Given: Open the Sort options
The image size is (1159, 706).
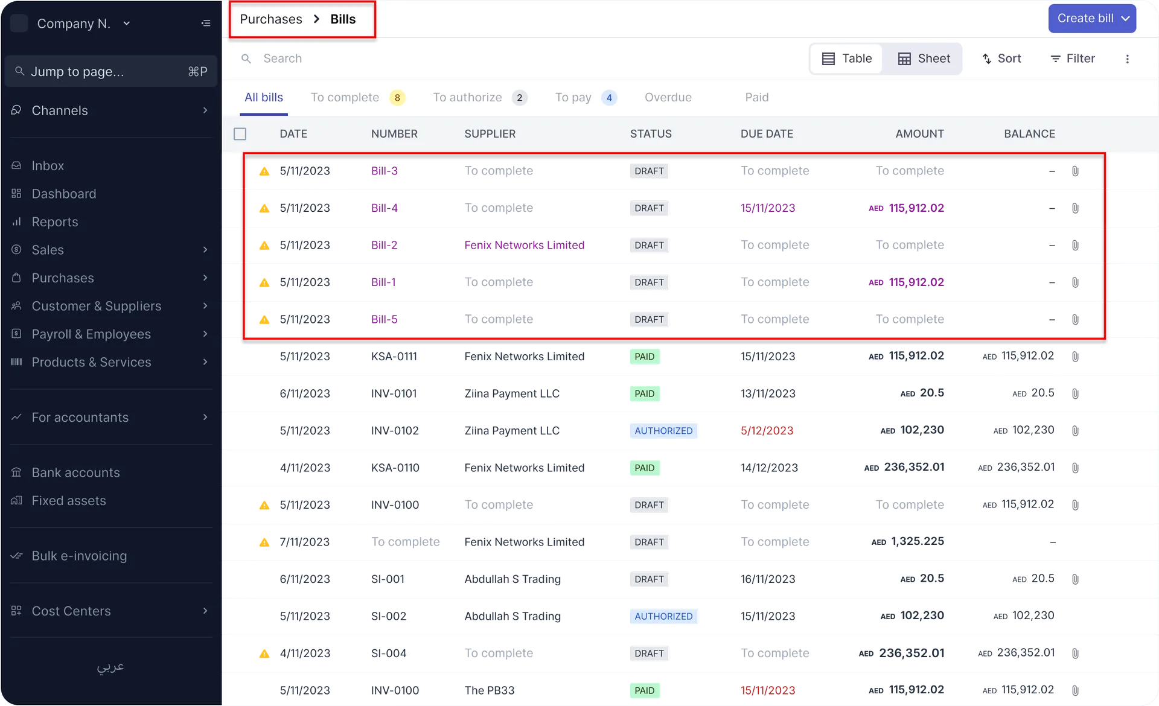Looking at the screenshot, I should pos(1001,59).
